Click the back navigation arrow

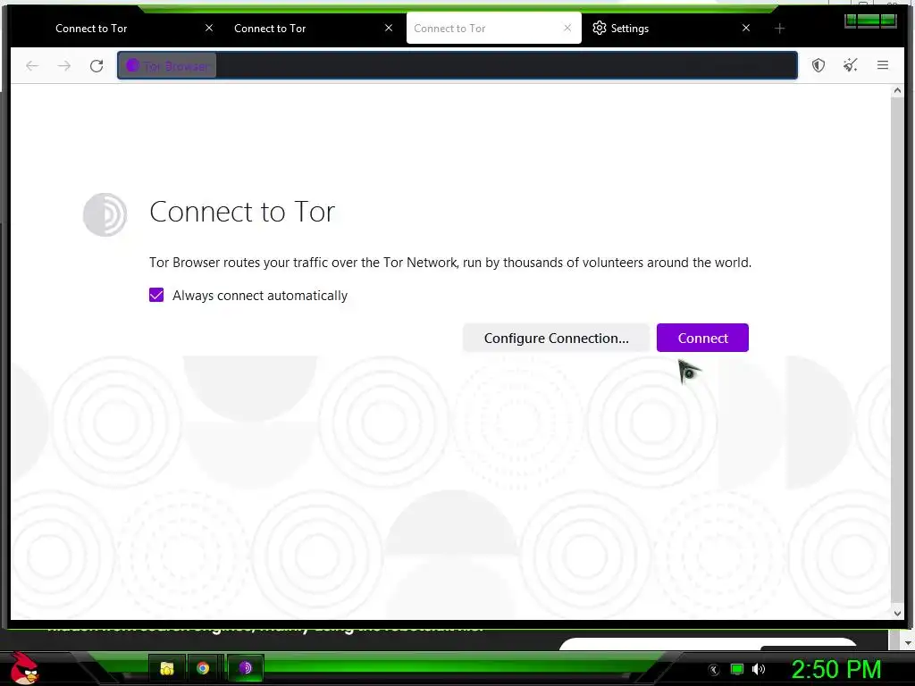[32, 66]
